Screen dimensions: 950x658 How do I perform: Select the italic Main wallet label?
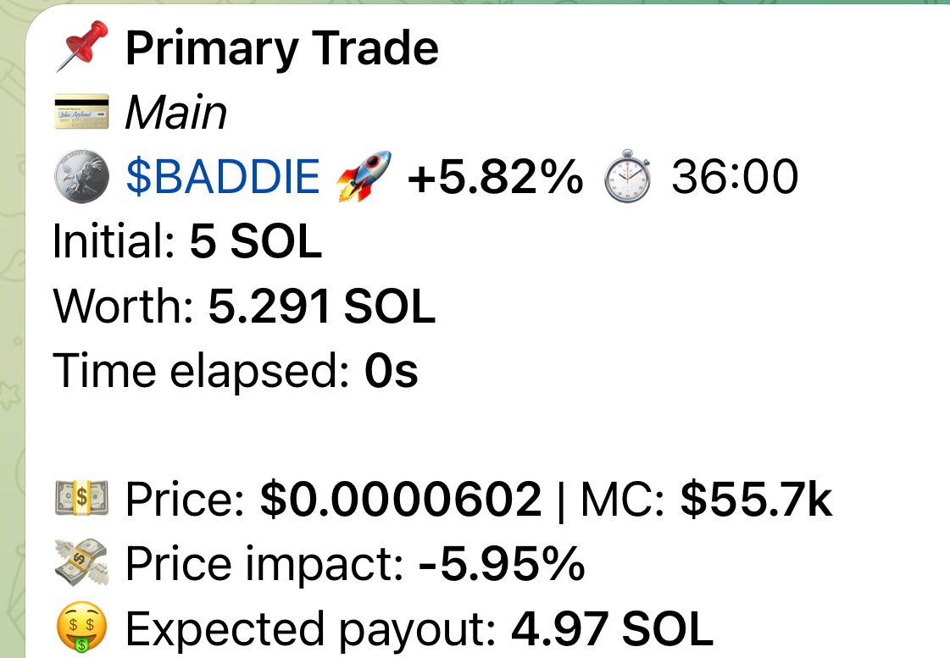click(x=176, y=113)
